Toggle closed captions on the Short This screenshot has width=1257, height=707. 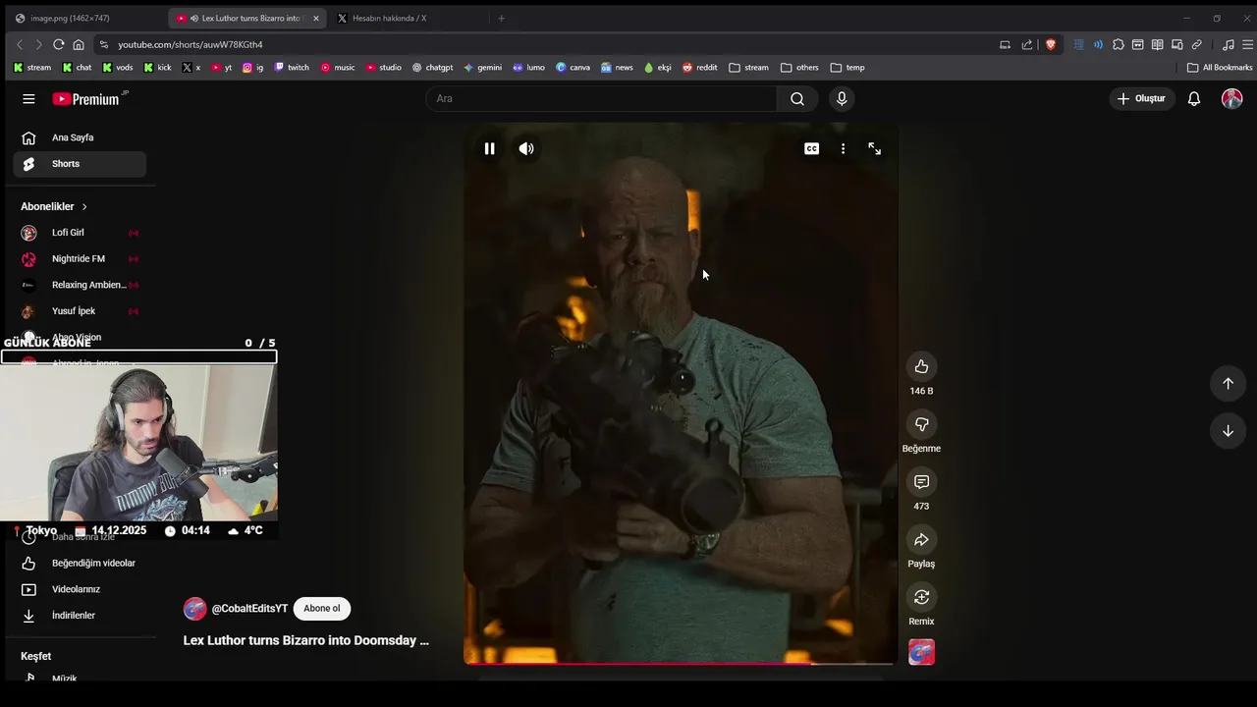811,148
